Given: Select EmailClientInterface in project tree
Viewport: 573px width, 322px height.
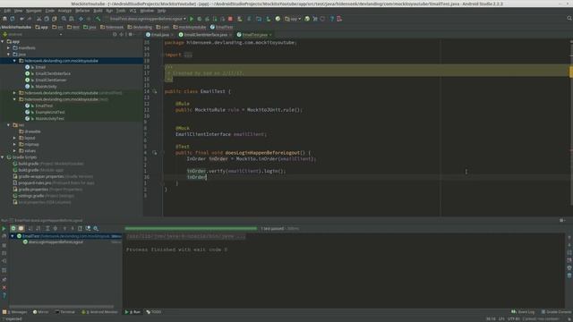Looking at the screenshot, I should pyautogui.click(x=53, y=73).
